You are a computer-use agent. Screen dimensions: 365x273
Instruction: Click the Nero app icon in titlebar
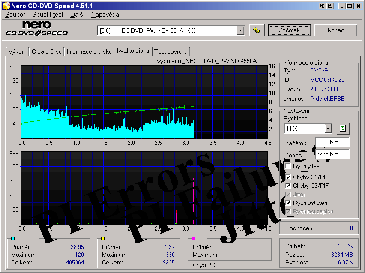point(6,6)
